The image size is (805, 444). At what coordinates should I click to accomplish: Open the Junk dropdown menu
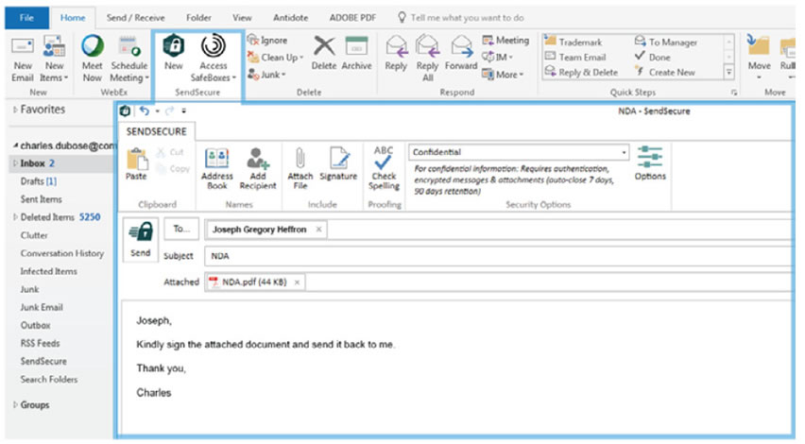tap(267, 75)
